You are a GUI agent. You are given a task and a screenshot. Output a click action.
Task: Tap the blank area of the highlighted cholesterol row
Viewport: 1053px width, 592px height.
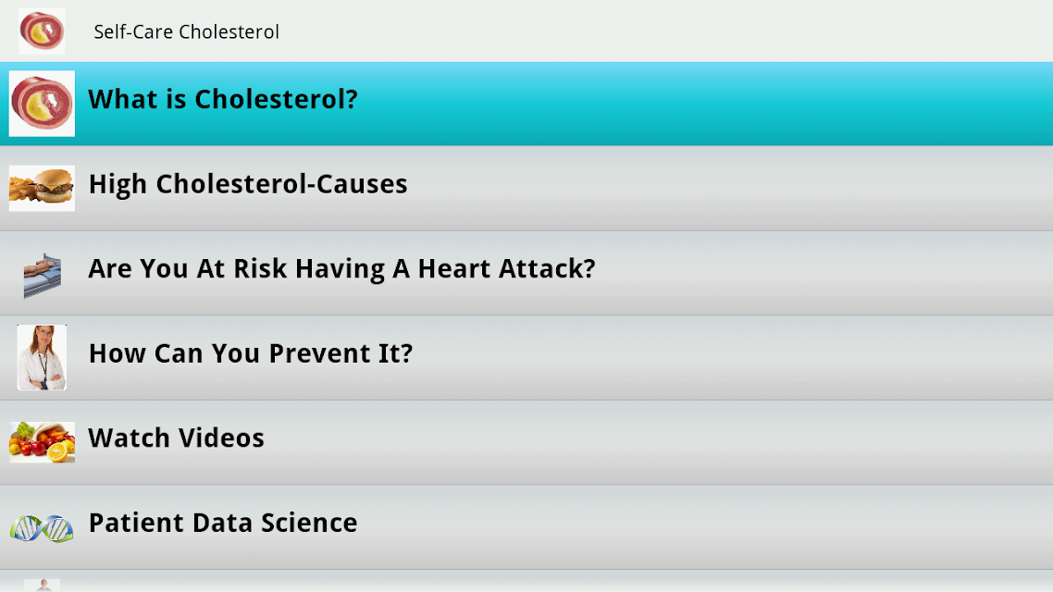point(705,104)
